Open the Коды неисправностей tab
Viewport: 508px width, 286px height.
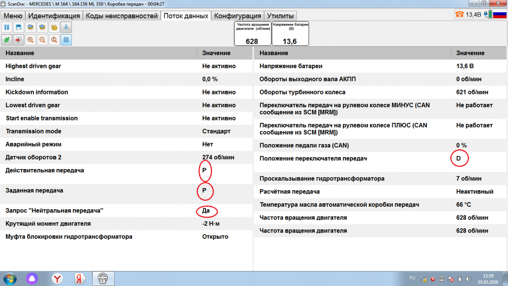click(121, 16)
